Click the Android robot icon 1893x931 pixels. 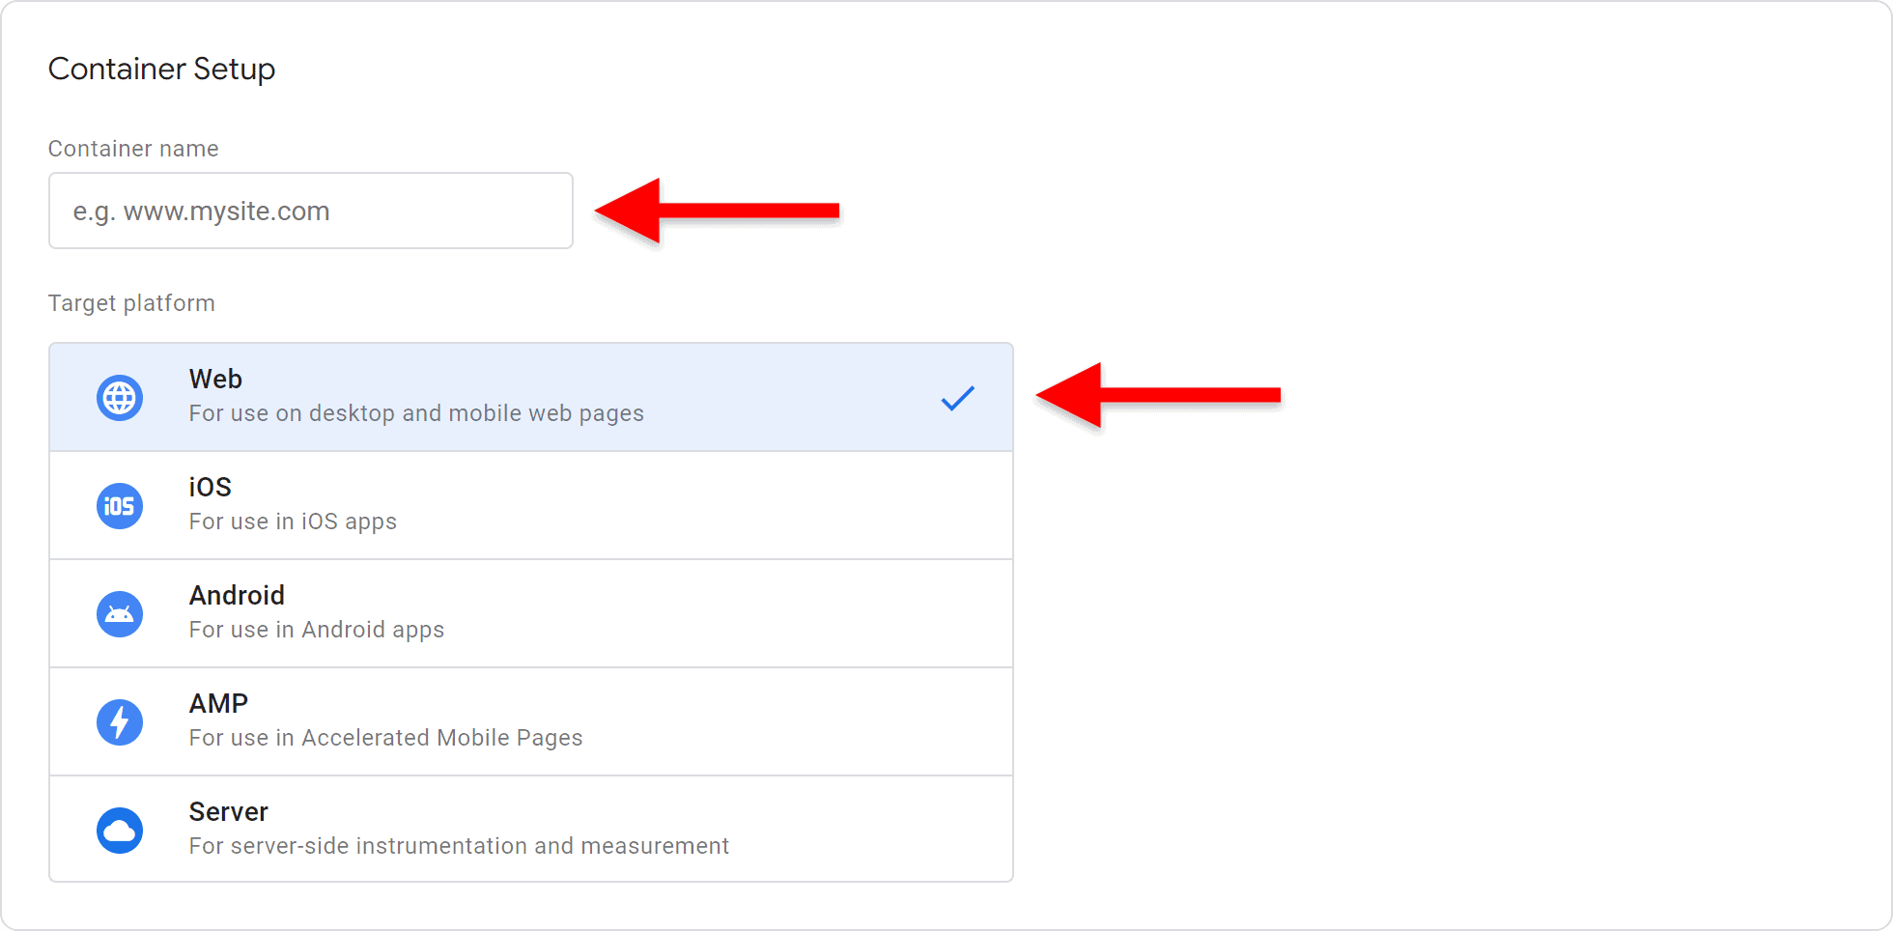119,613
